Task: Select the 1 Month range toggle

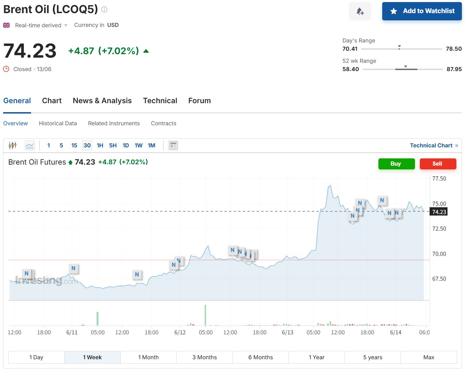Action: pos(148,357)
